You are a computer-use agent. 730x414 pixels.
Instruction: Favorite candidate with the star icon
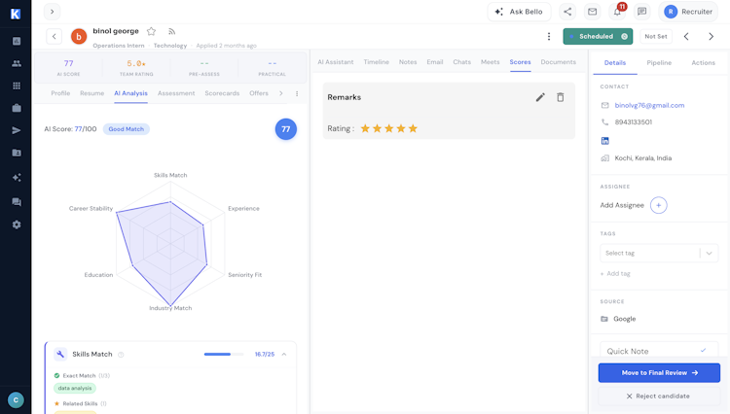pyautogui.click(x=151, y=31)
